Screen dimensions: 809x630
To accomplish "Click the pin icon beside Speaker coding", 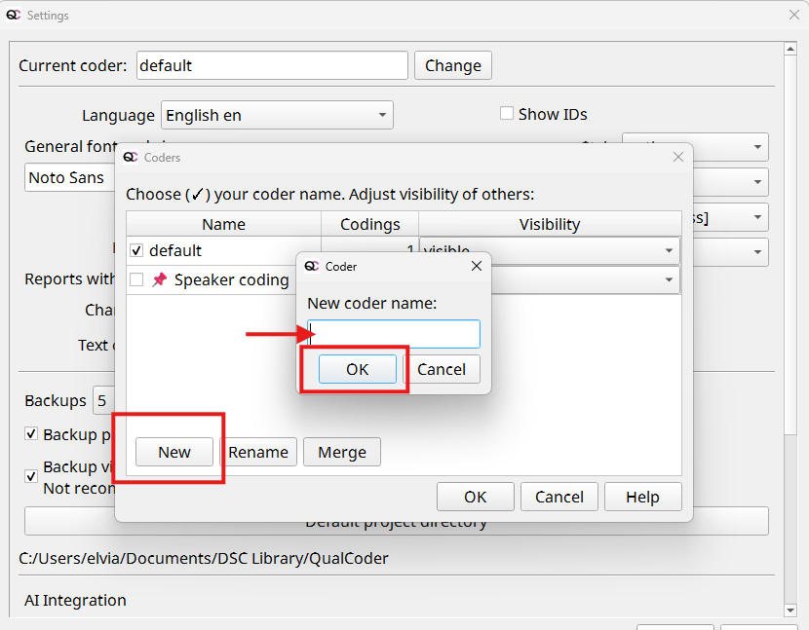I will pos(160,280).
